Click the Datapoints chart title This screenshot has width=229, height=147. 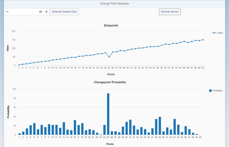(111, 25)
